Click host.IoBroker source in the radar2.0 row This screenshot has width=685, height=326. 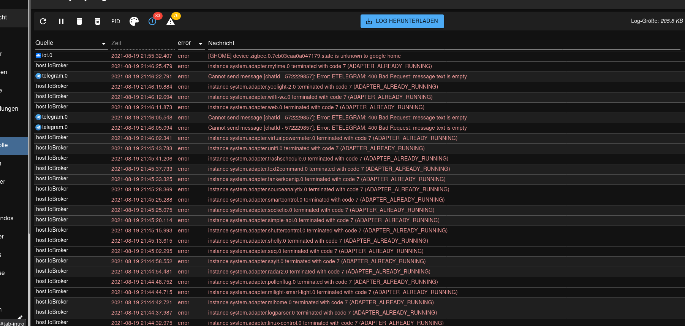pyautogui.click(x=52, y=271)
